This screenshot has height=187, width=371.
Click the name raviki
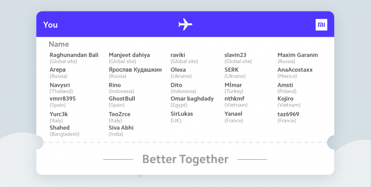coord(178,55)
